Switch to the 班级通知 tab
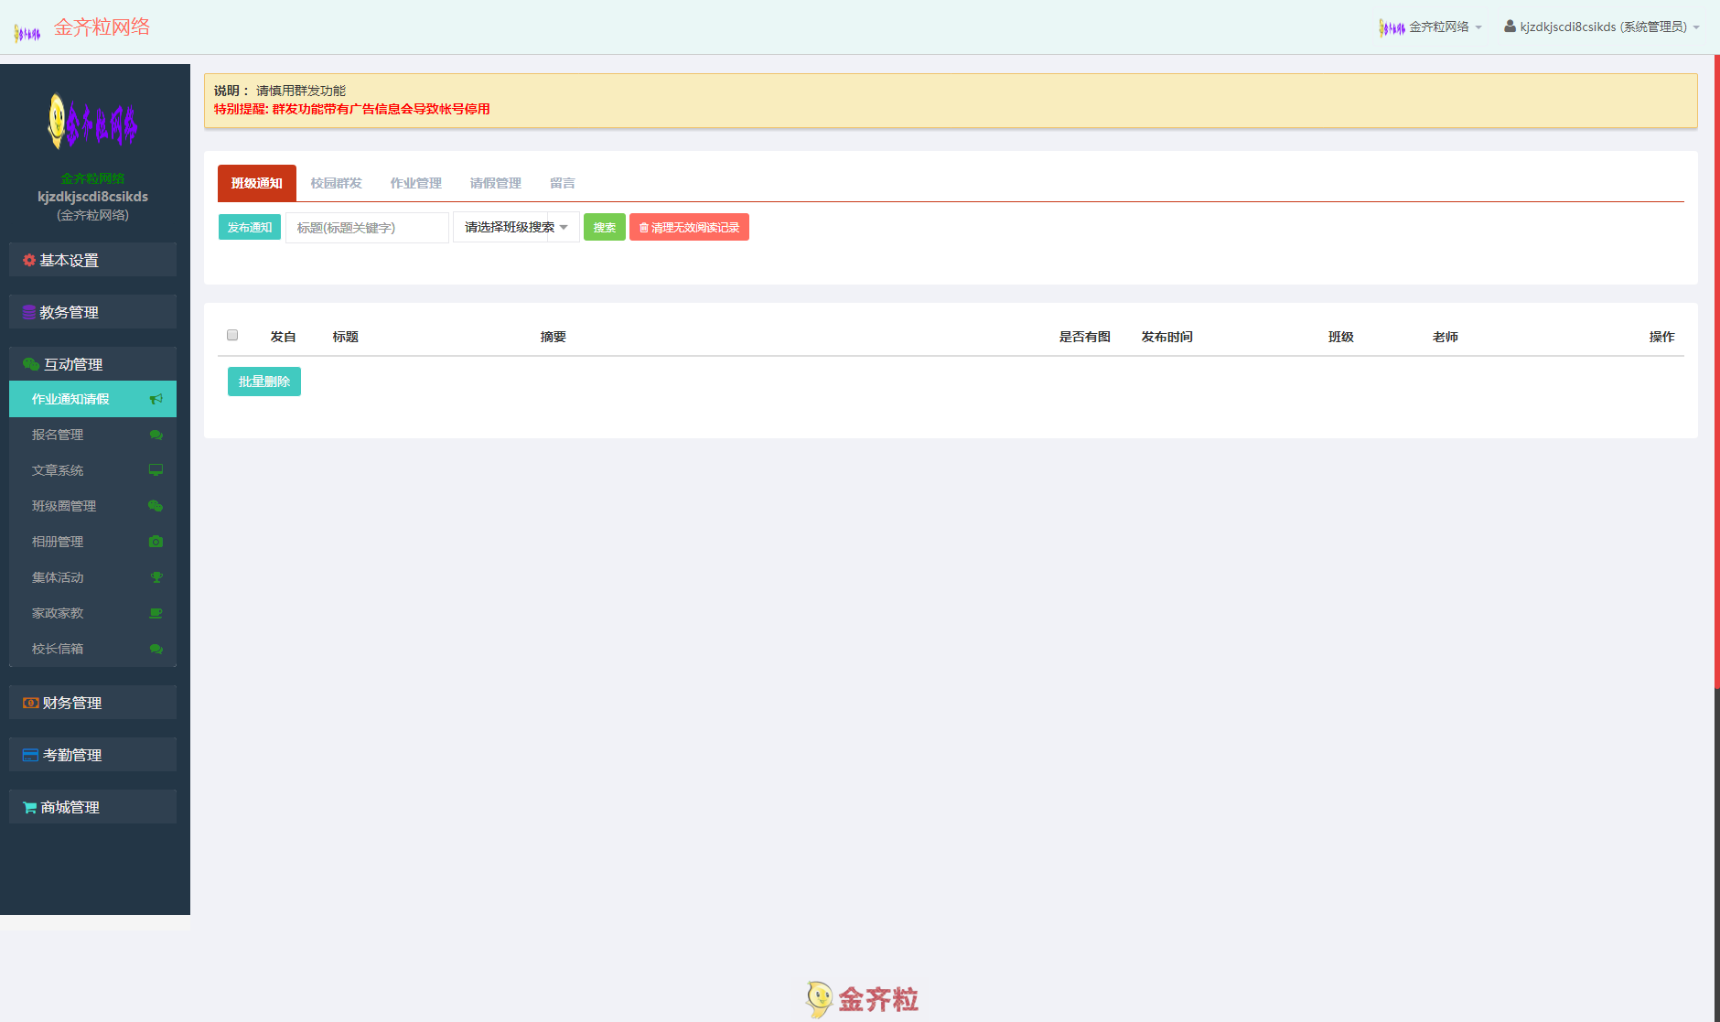Viewport: 1720px width, 1022px height. click(x=257, y=183)
